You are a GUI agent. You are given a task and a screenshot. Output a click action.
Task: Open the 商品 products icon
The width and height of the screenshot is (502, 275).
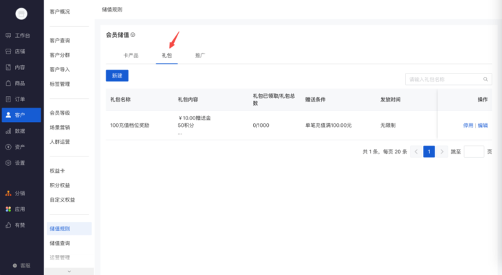coord(8,83)
